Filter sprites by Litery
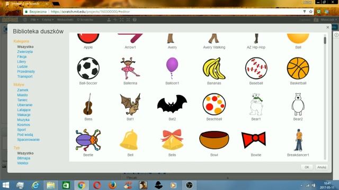Viewport: 339px width, 190px height. [x=21, y=62]
